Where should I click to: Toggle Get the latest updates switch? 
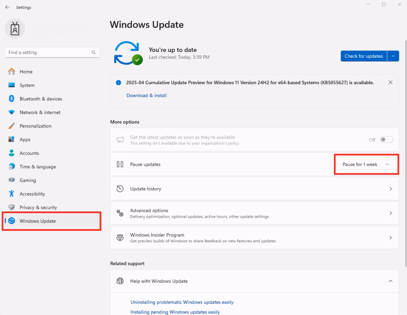click(x=386, y=140)
